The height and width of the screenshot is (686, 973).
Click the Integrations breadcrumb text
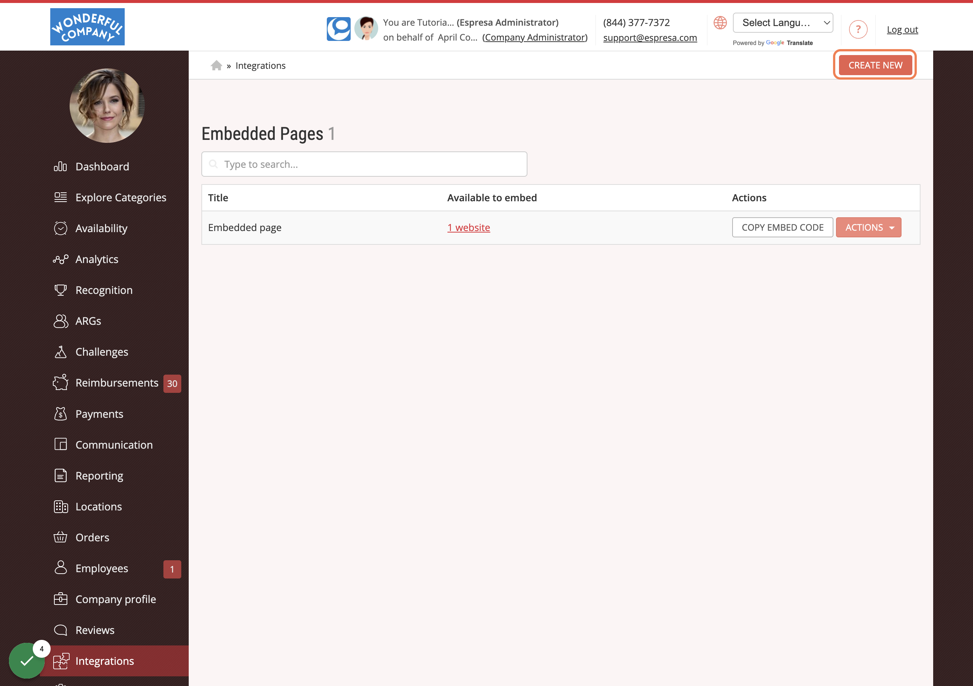[x=260, y=65]
